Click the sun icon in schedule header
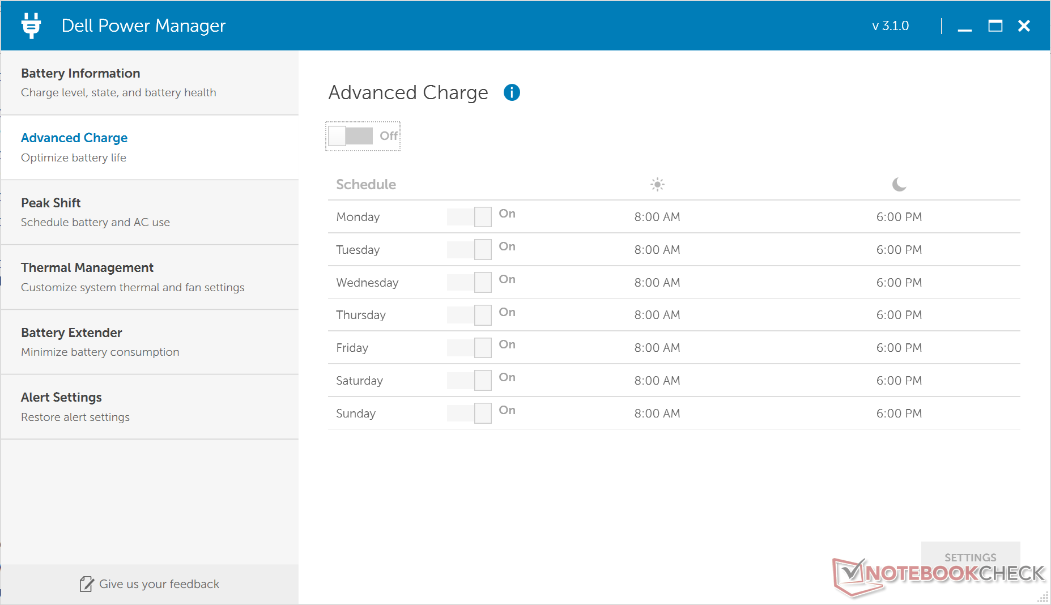 [x=657, y=185]
